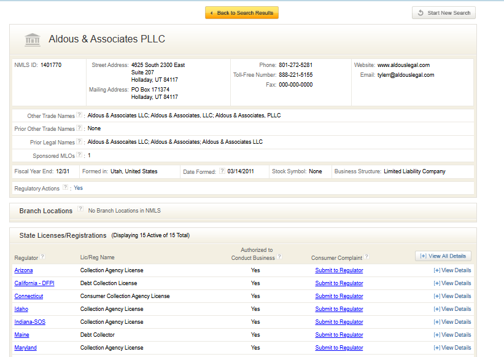504x357 pixels.
Task: Submit to Regulator for California - DFPI license
Action: [x=339, y=283]
